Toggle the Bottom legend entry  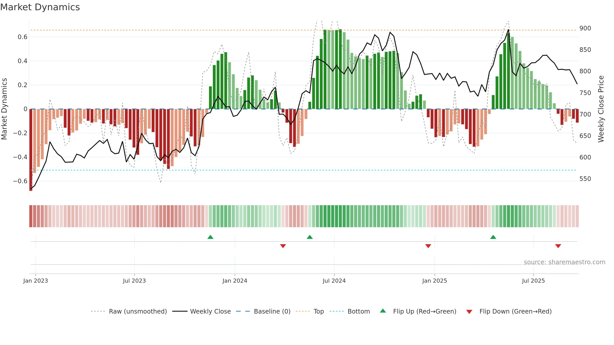click(350, 311)
